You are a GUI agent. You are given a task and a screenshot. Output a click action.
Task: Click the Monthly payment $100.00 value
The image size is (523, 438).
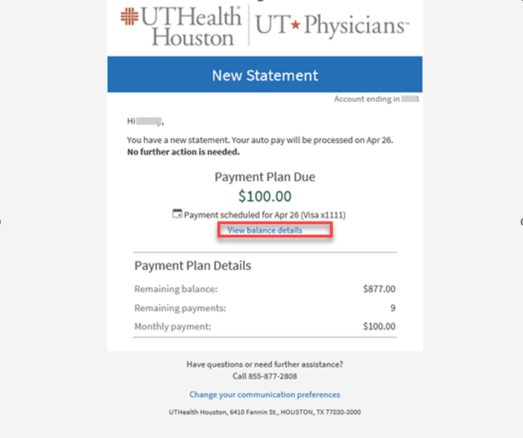(379, 326)
